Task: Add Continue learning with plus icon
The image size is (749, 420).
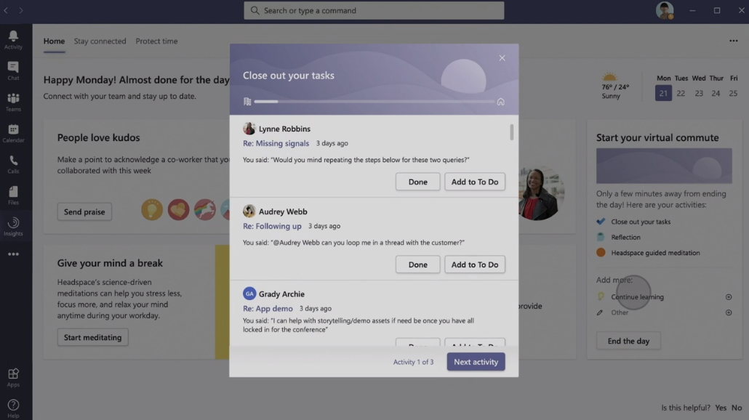Action: click(729, 297)
